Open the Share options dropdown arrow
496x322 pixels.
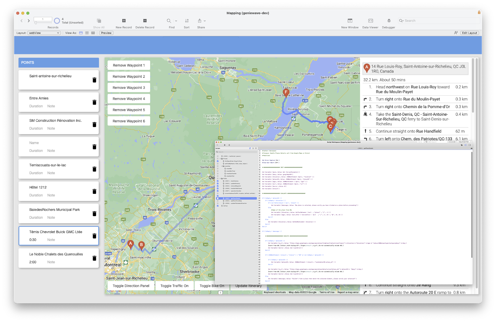[x=205, y=21]
